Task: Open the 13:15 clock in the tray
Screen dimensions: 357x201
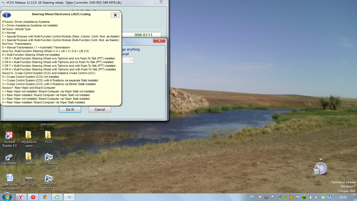Action: coord(343,197)
